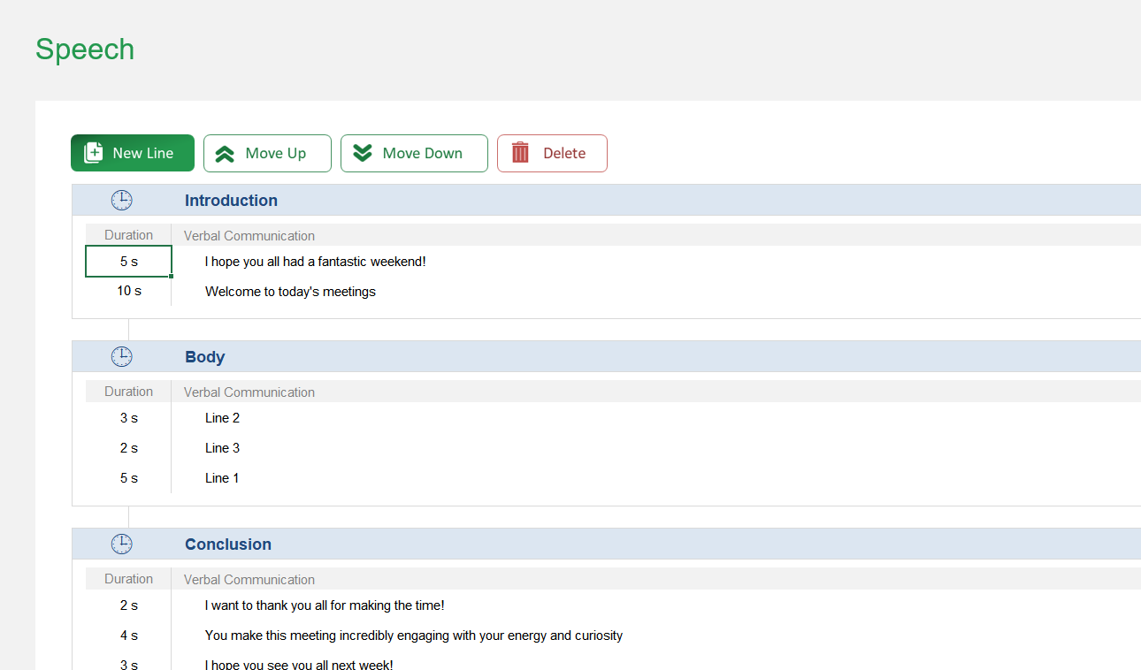This screenshot has height=670, width=1141.
Task: Click the clock icon beside Conclusion
Action: (x=121, y=544)
